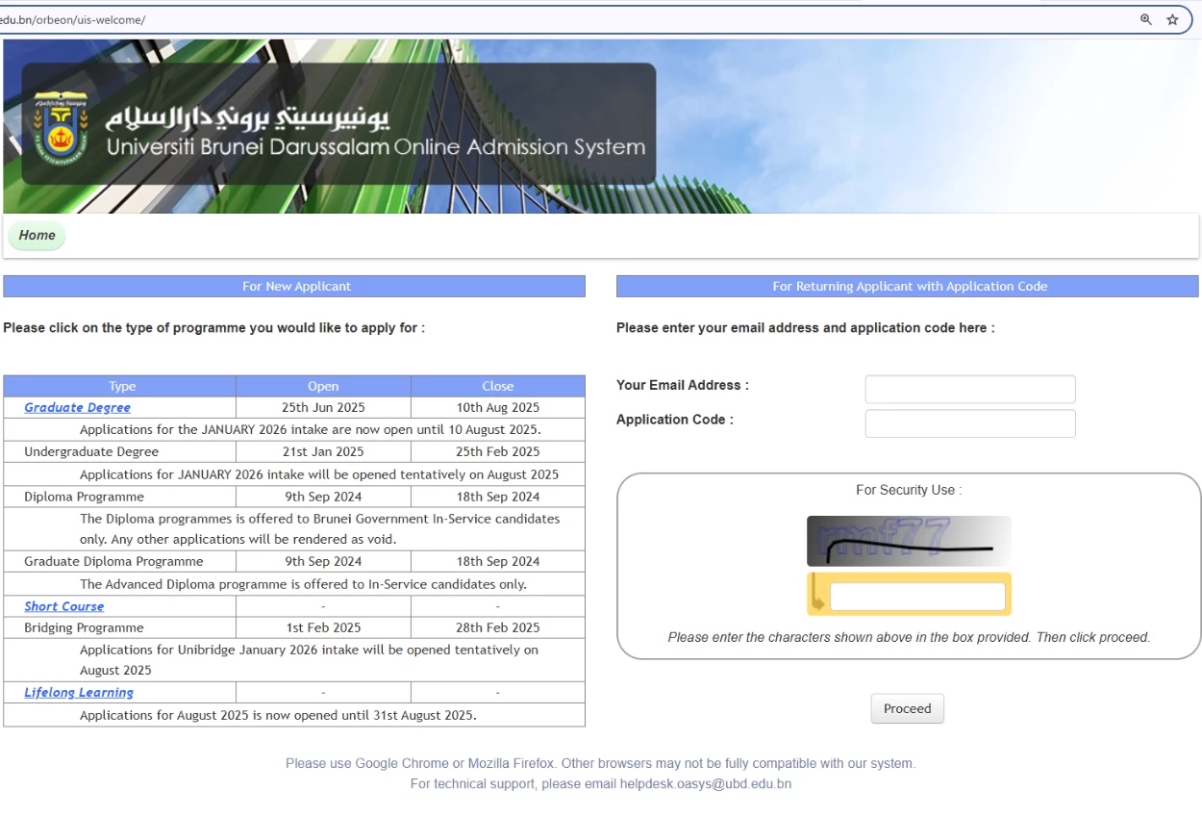Click the Proceed button
Image resolution: width=1202 pixels, height=817 pixels.
908,708
